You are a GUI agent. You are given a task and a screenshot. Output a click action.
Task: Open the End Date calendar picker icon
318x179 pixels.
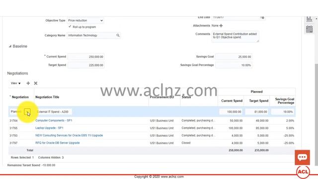[x=262, y=18]
